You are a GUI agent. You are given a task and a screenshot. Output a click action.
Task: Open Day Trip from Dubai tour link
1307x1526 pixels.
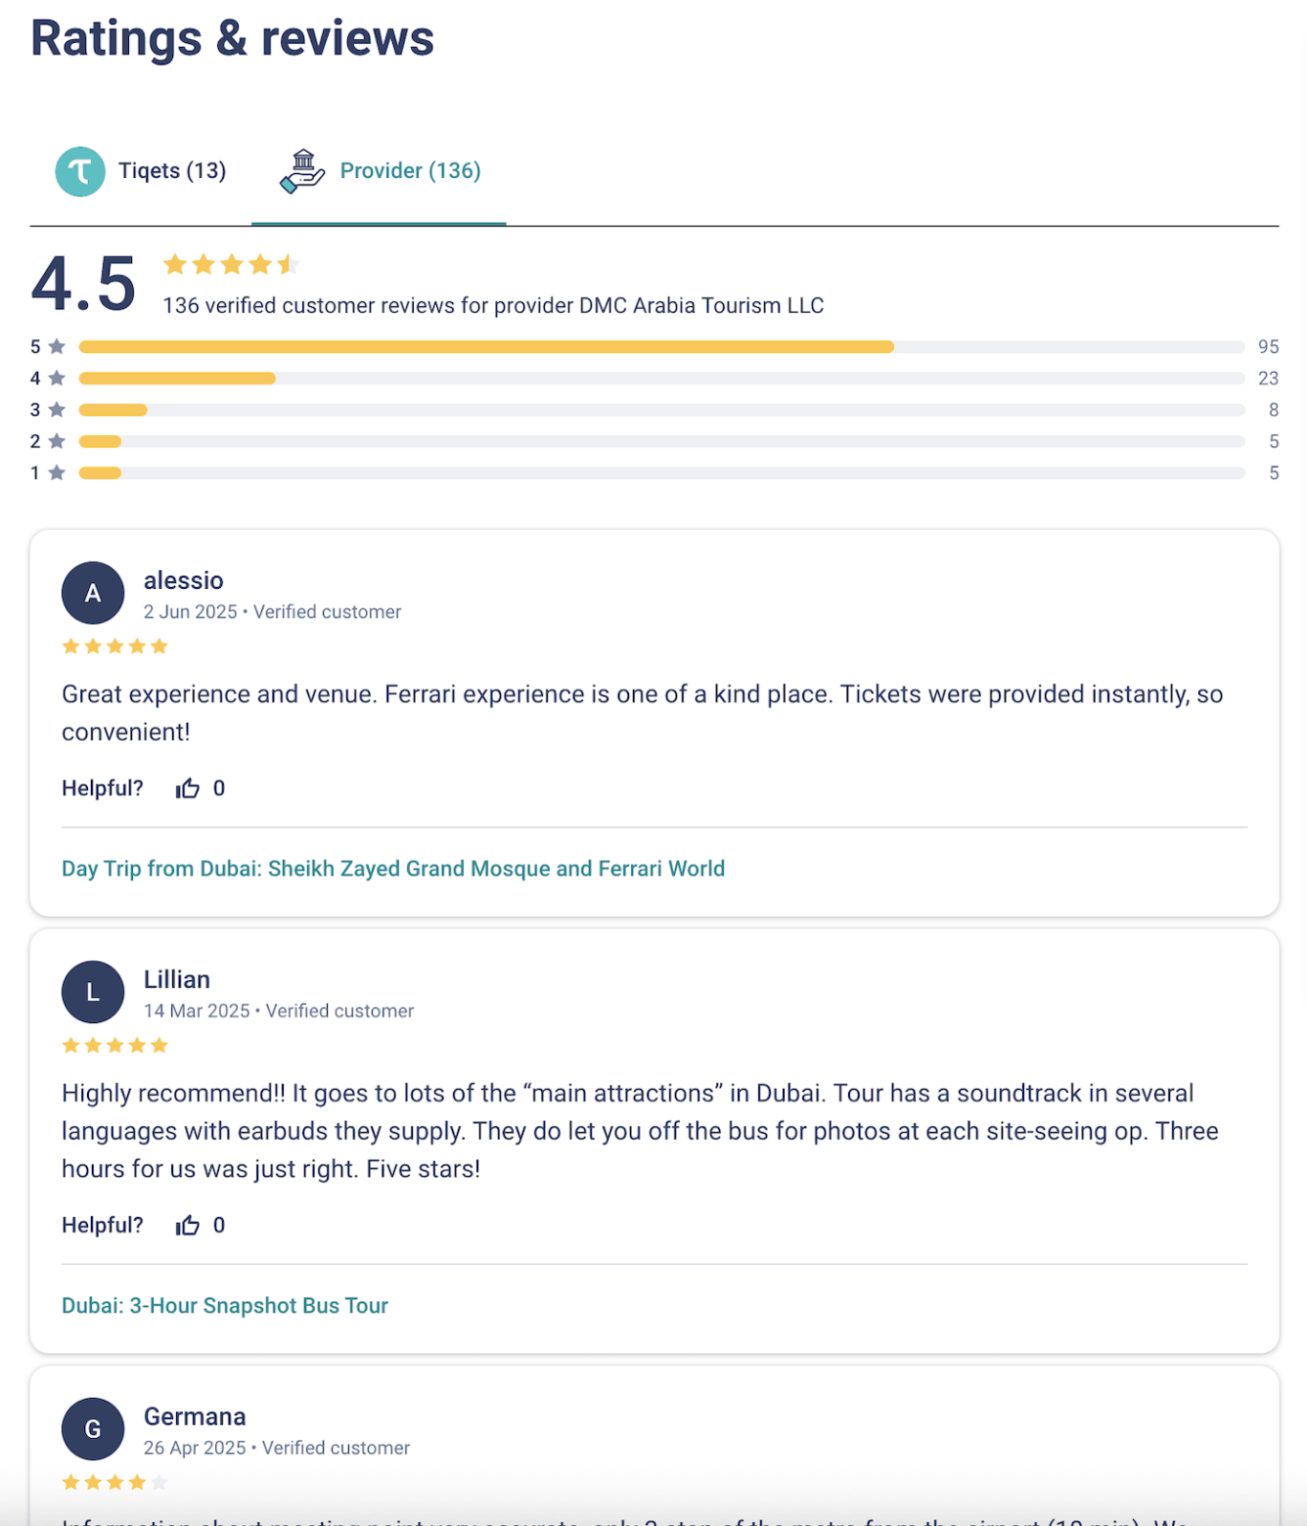click(x=393, y=869)
